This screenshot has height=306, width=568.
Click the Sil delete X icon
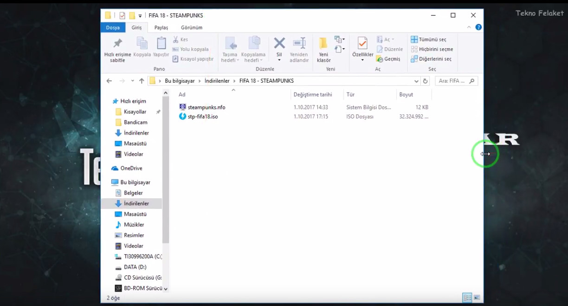coord(279,43)
